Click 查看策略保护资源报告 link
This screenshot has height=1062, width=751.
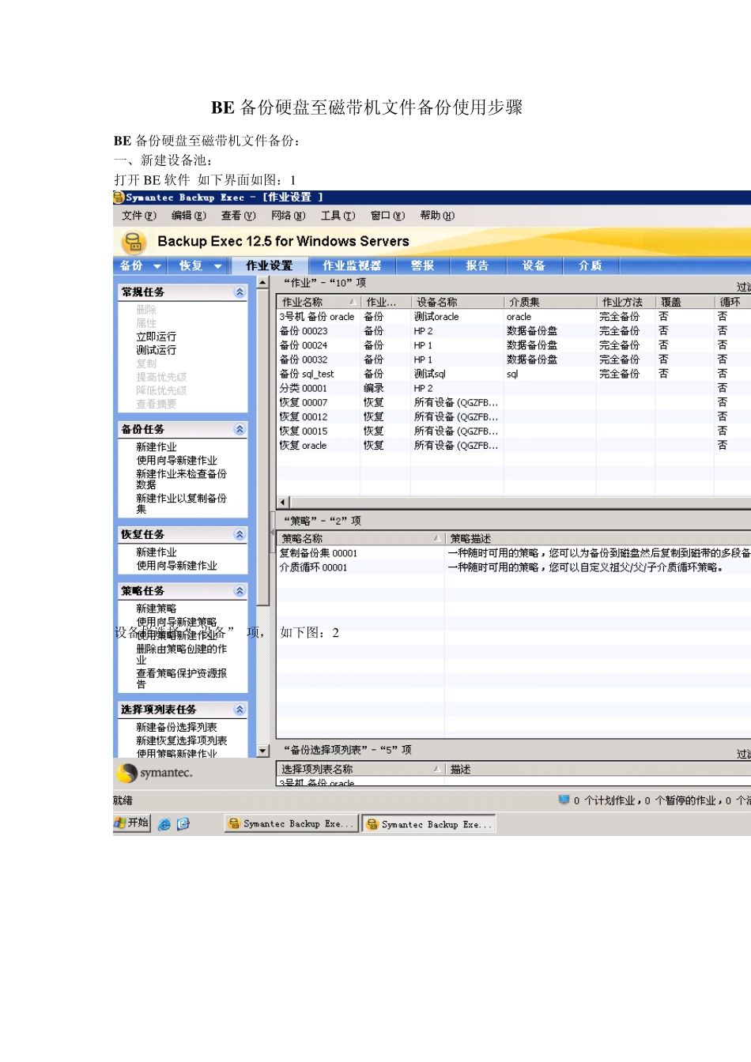point(181,679)
